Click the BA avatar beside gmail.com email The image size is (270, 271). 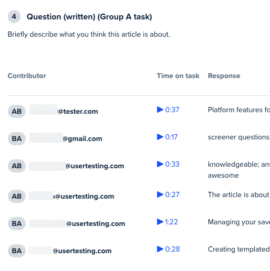(17, 138)
